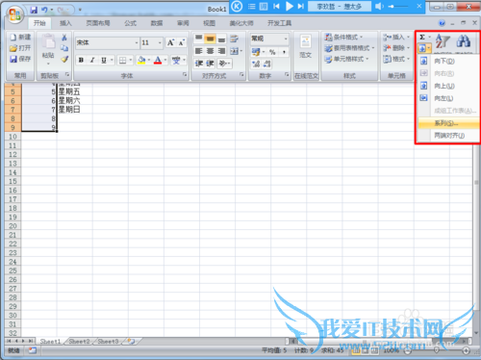Switch to the Sheet2 worksheet tab
481x360 pixels.
79,342
